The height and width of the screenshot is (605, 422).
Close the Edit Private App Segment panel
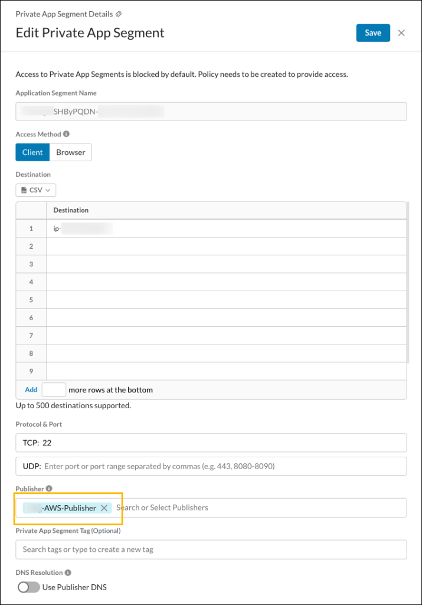[401, 33]
